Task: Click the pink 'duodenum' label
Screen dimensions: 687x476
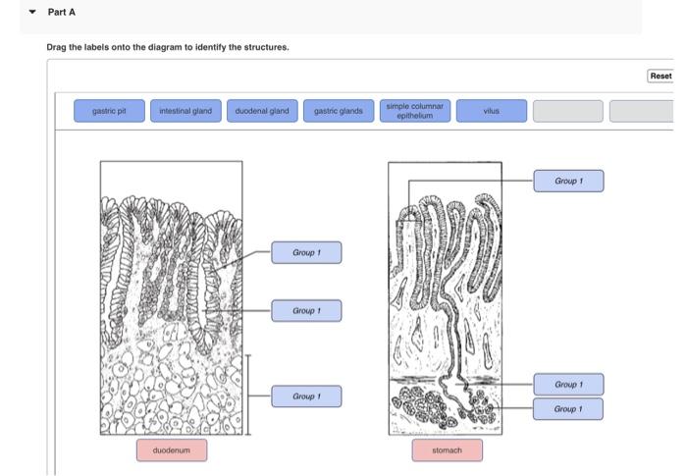Action: [172, 450]
